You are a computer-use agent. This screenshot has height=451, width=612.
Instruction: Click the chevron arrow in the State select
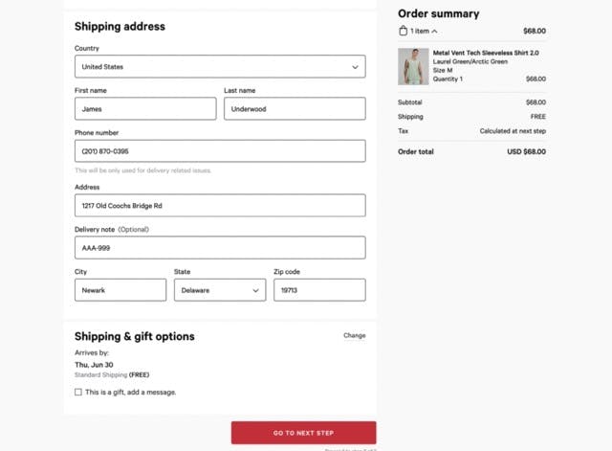[255, 290]
